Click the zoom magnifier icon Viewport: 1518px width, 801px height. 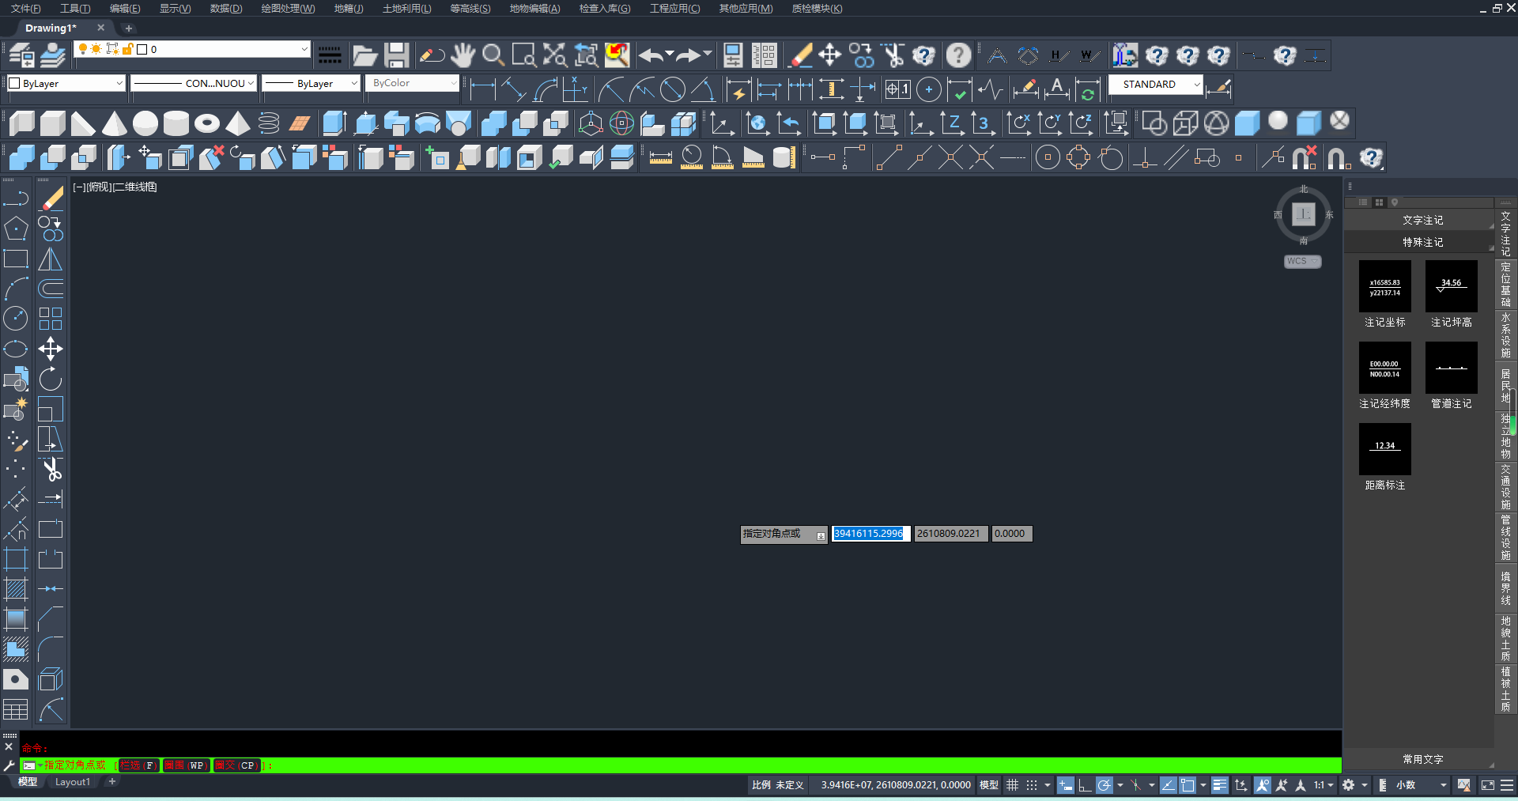click(x=493, y=55)
